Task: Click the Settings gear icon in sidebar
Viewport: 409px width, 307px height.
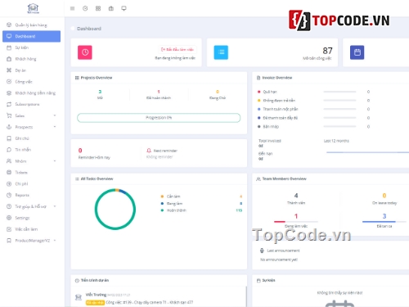Action: [9, 218]
